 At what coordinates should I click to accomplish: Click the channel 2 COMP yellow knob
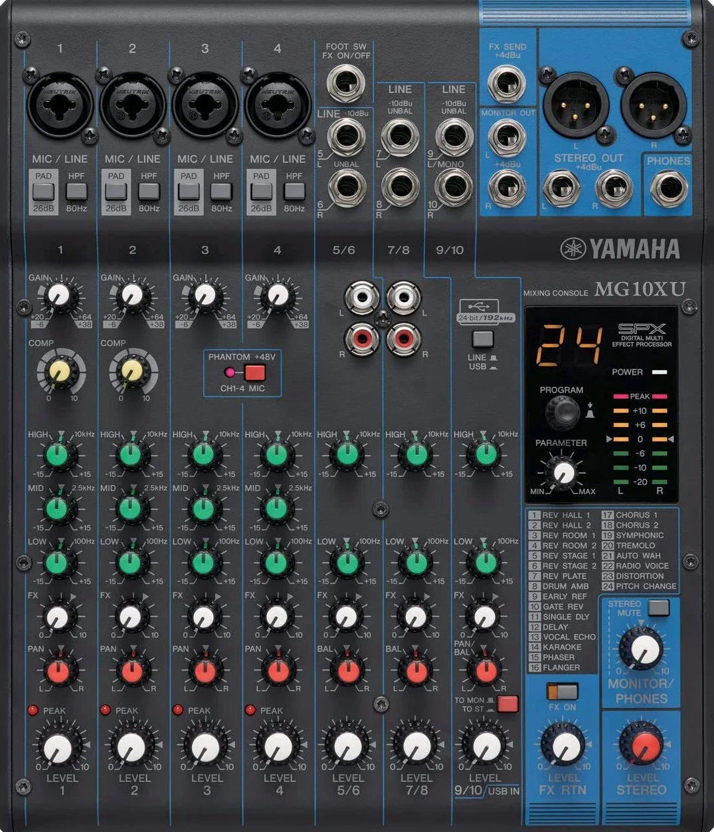(x=133, y=372)
